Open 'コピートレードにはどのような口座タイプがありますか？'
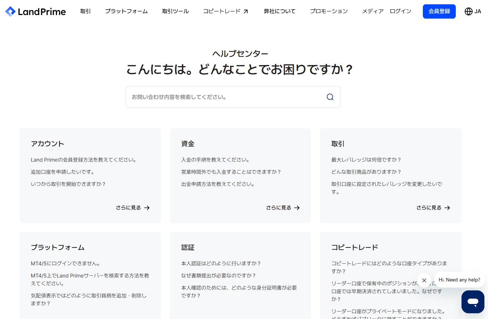Screen dimensions: 488x319 pos(390,267)
